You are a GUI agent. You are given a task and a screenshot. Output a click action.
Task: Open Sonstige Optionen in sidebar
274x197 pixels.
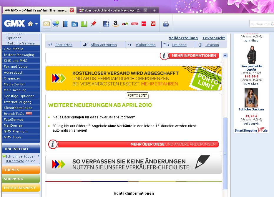[x=21, y=96]
